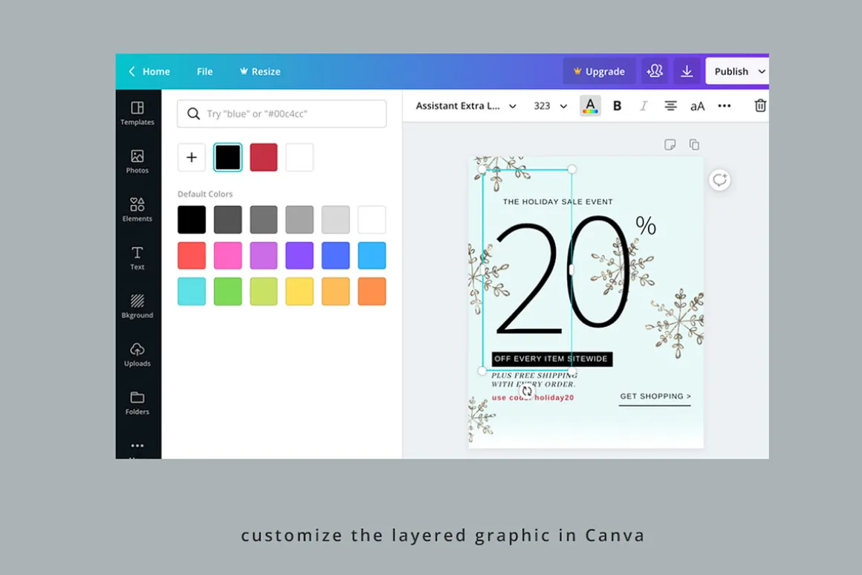The image size is (862, 575).
Task: Open the Text panel
Action: pyautogui.click(x=137, y=258)
